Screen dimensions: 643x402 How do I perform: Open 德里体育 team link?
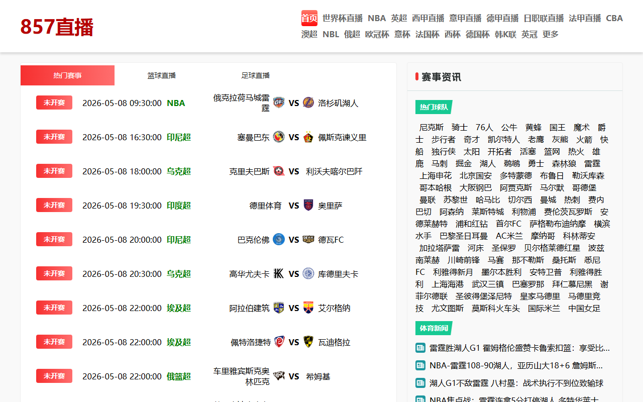tap(266, 206)
